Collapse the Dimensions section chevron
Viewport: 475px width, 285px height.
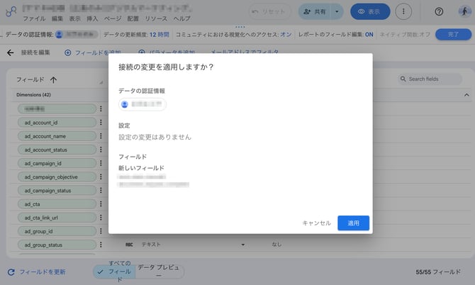coord(466,95)
